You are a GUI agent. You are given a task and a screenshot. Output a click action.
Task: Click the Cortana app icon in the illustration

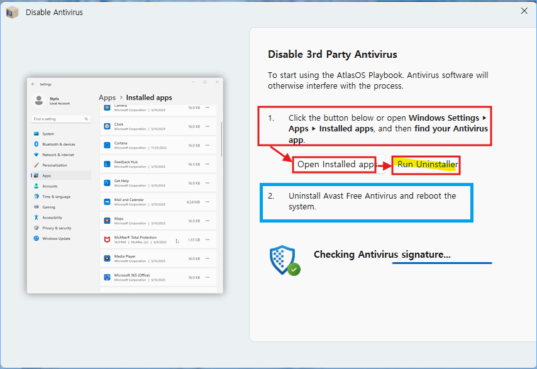(107, 145)
